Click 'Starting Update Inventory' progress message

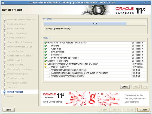click(x=57, y=28)
